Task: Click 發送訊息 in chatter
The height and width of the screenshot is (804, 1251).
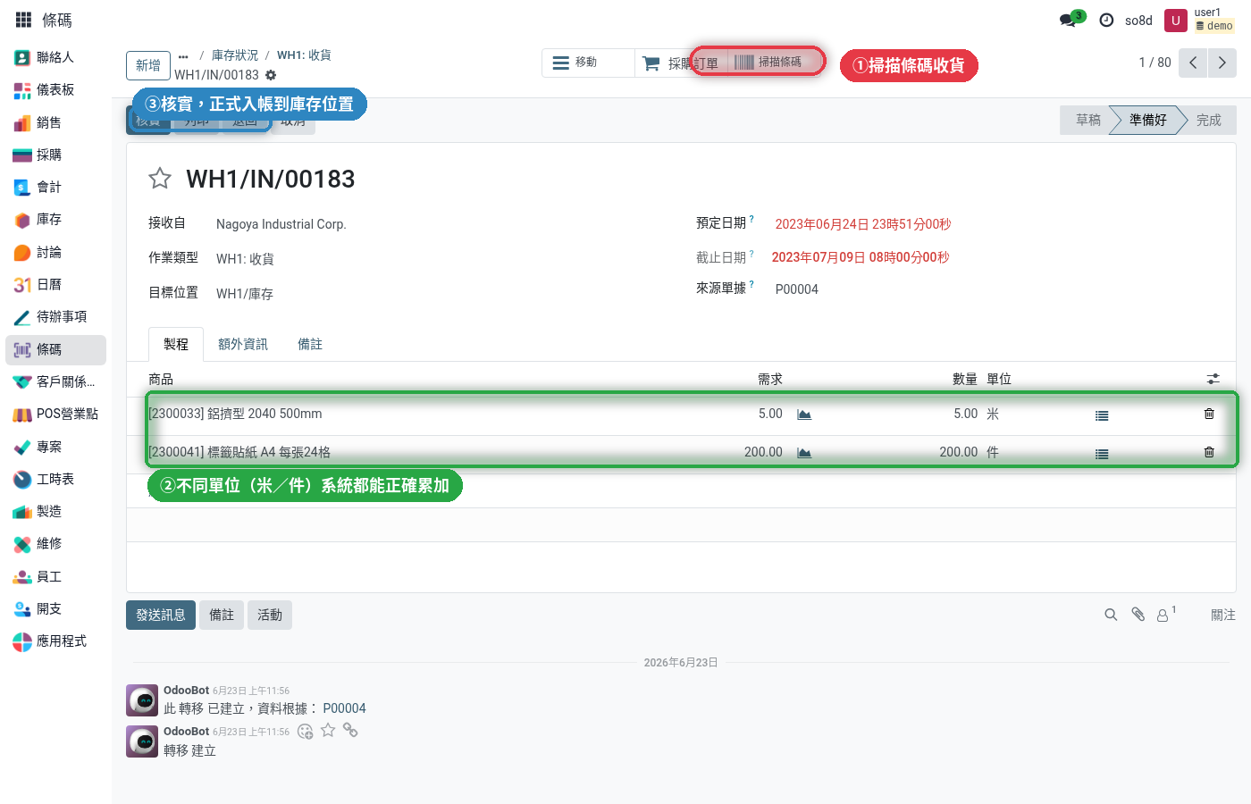Action: [x=161, y=615]
